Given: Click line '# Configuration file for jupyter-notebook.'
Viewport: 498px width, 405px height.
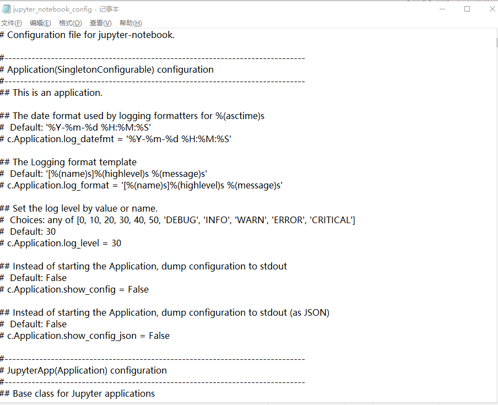Looking at the screenshot, I should click(88, 35).
